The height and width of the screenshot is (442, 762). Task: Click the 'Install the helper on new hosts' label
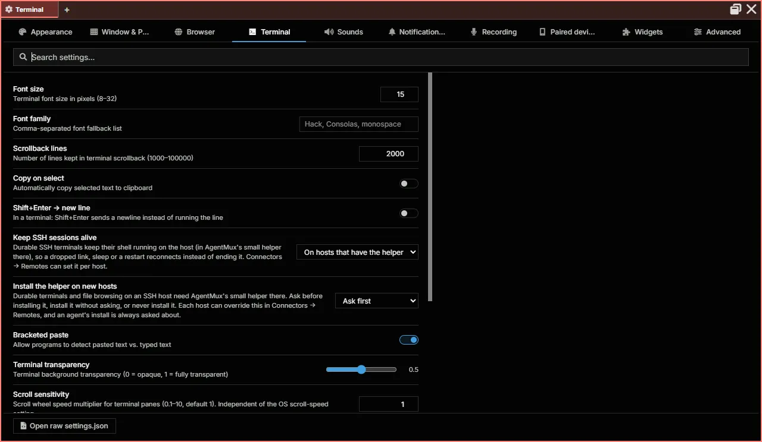(65, 286)
